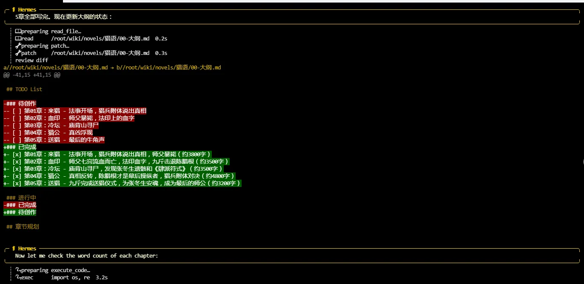The width and height of the screenshot is (584, 284).
Task: Click the diff file path header a//root/wiki/novels
Action: point(112,67)
